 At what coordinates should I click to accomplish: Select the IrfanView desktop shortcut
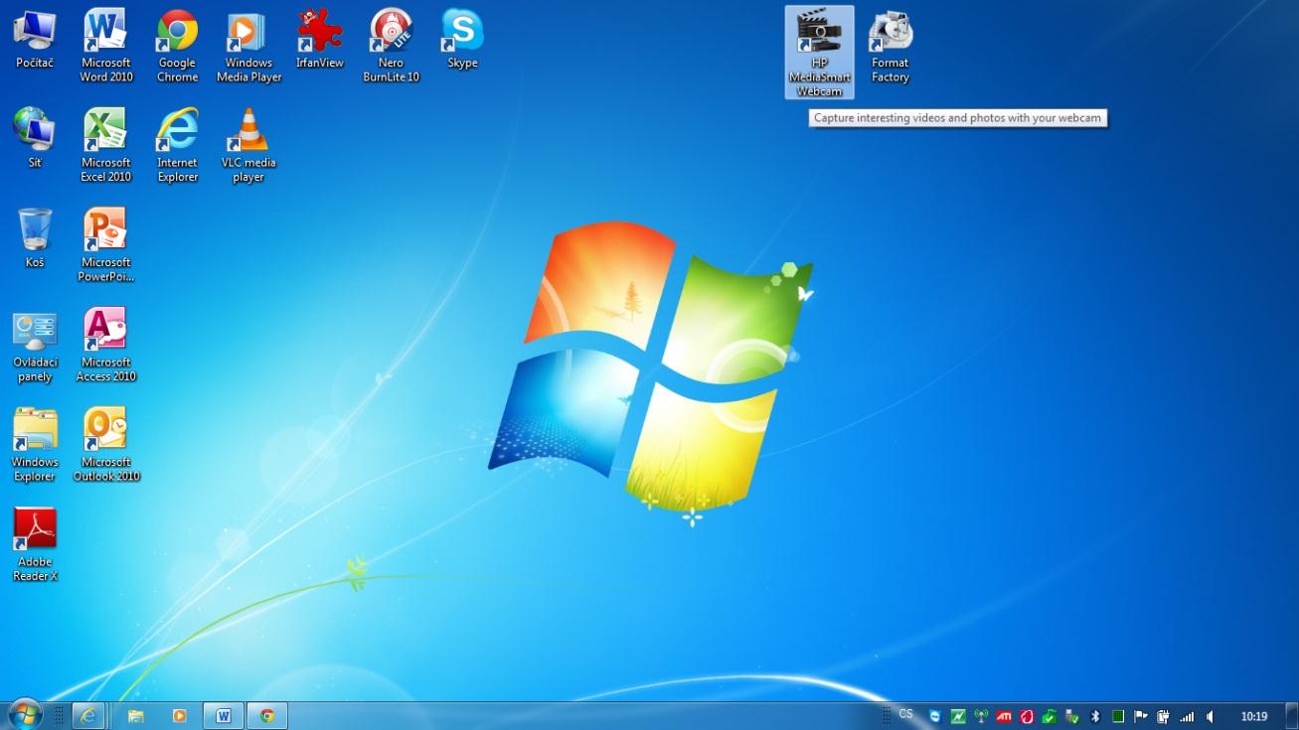[x=320, y=40]
